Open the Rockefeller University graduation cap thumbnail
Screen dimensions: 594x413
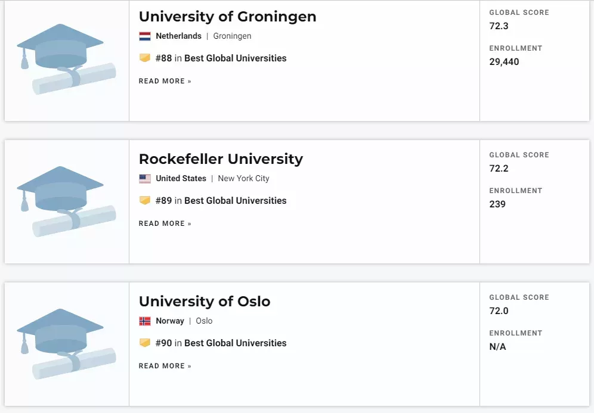pyautogui.click(x=66, y=201)
